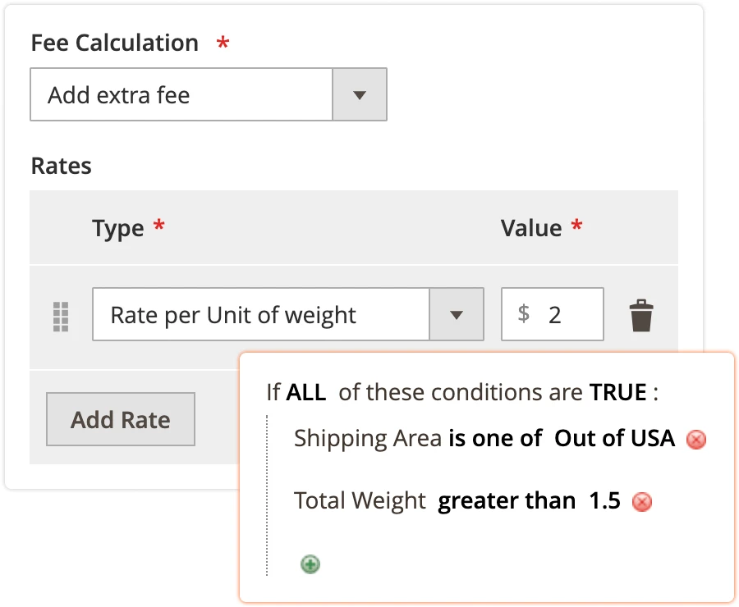Click the arrow on the Fee Calculation dropdown
The width and height of the screenshot is (739, 607).
coord(360,95)
